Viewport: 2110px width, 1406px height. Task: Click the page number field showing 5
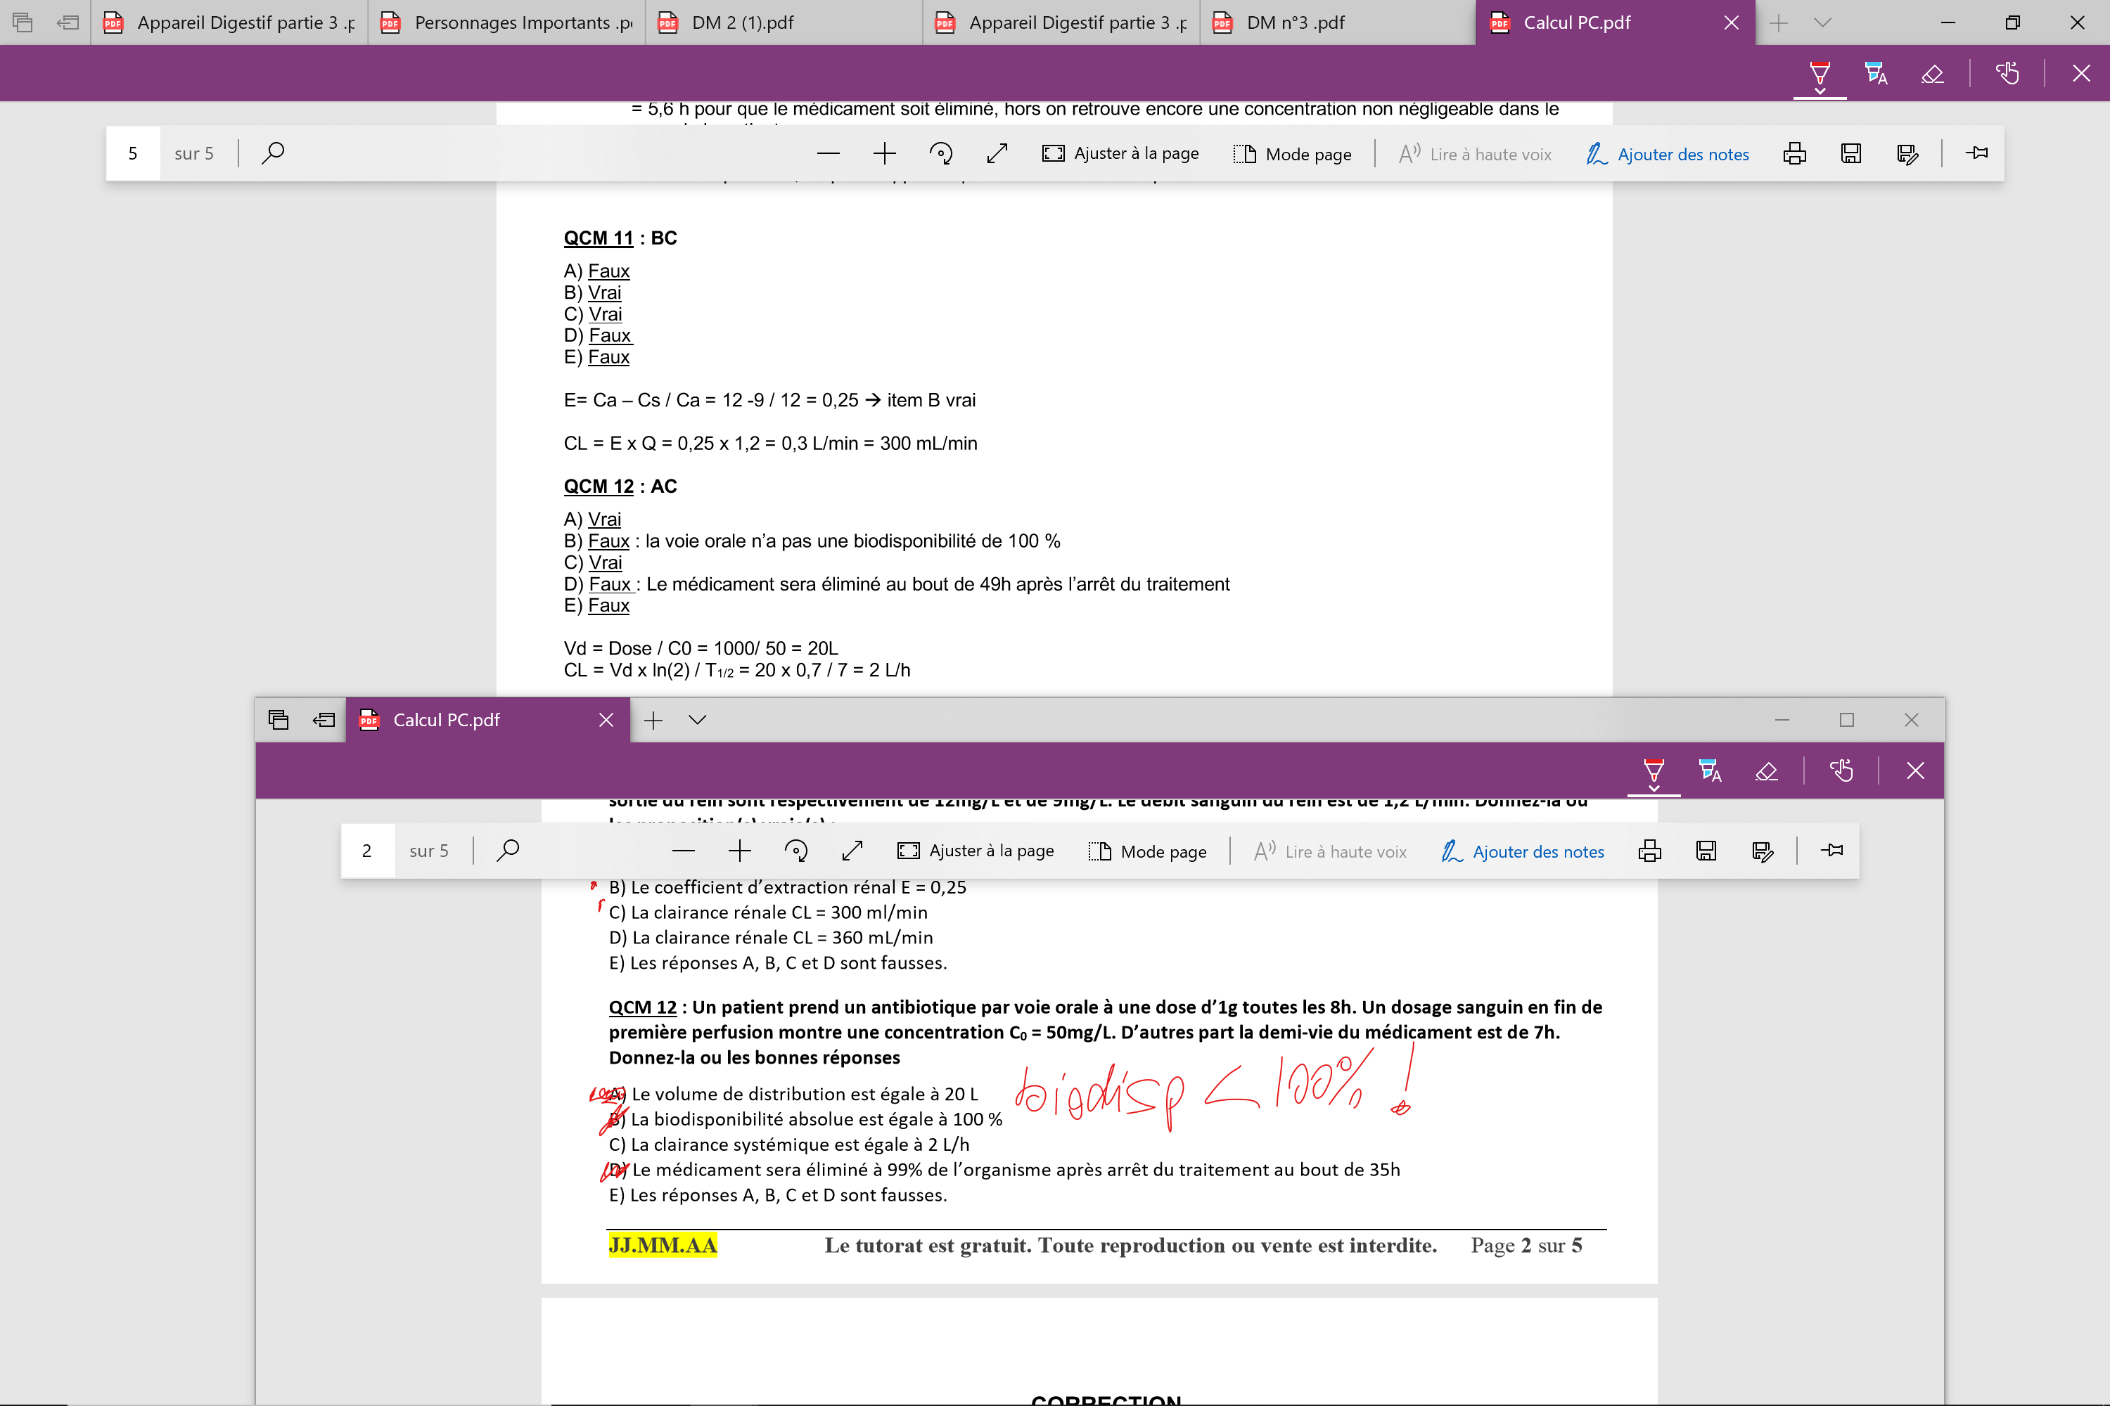(133, 153)
